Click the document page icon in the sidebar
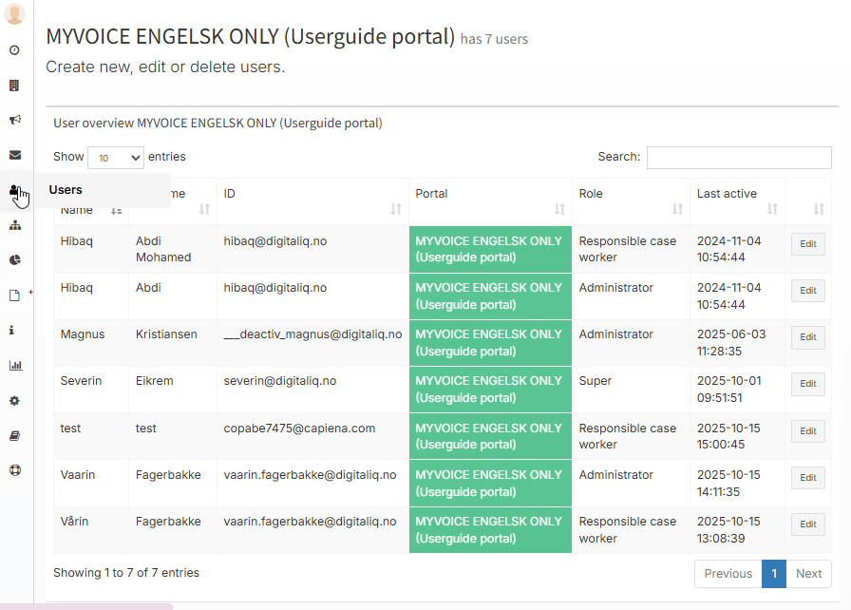Viewport: 851px width, 610px height. coord(14,295)
